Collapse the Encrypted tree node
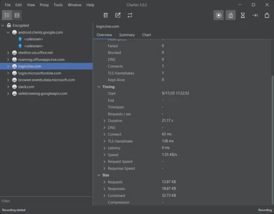The height and width of the screenshot is (214, 274). tap(3, 26)
